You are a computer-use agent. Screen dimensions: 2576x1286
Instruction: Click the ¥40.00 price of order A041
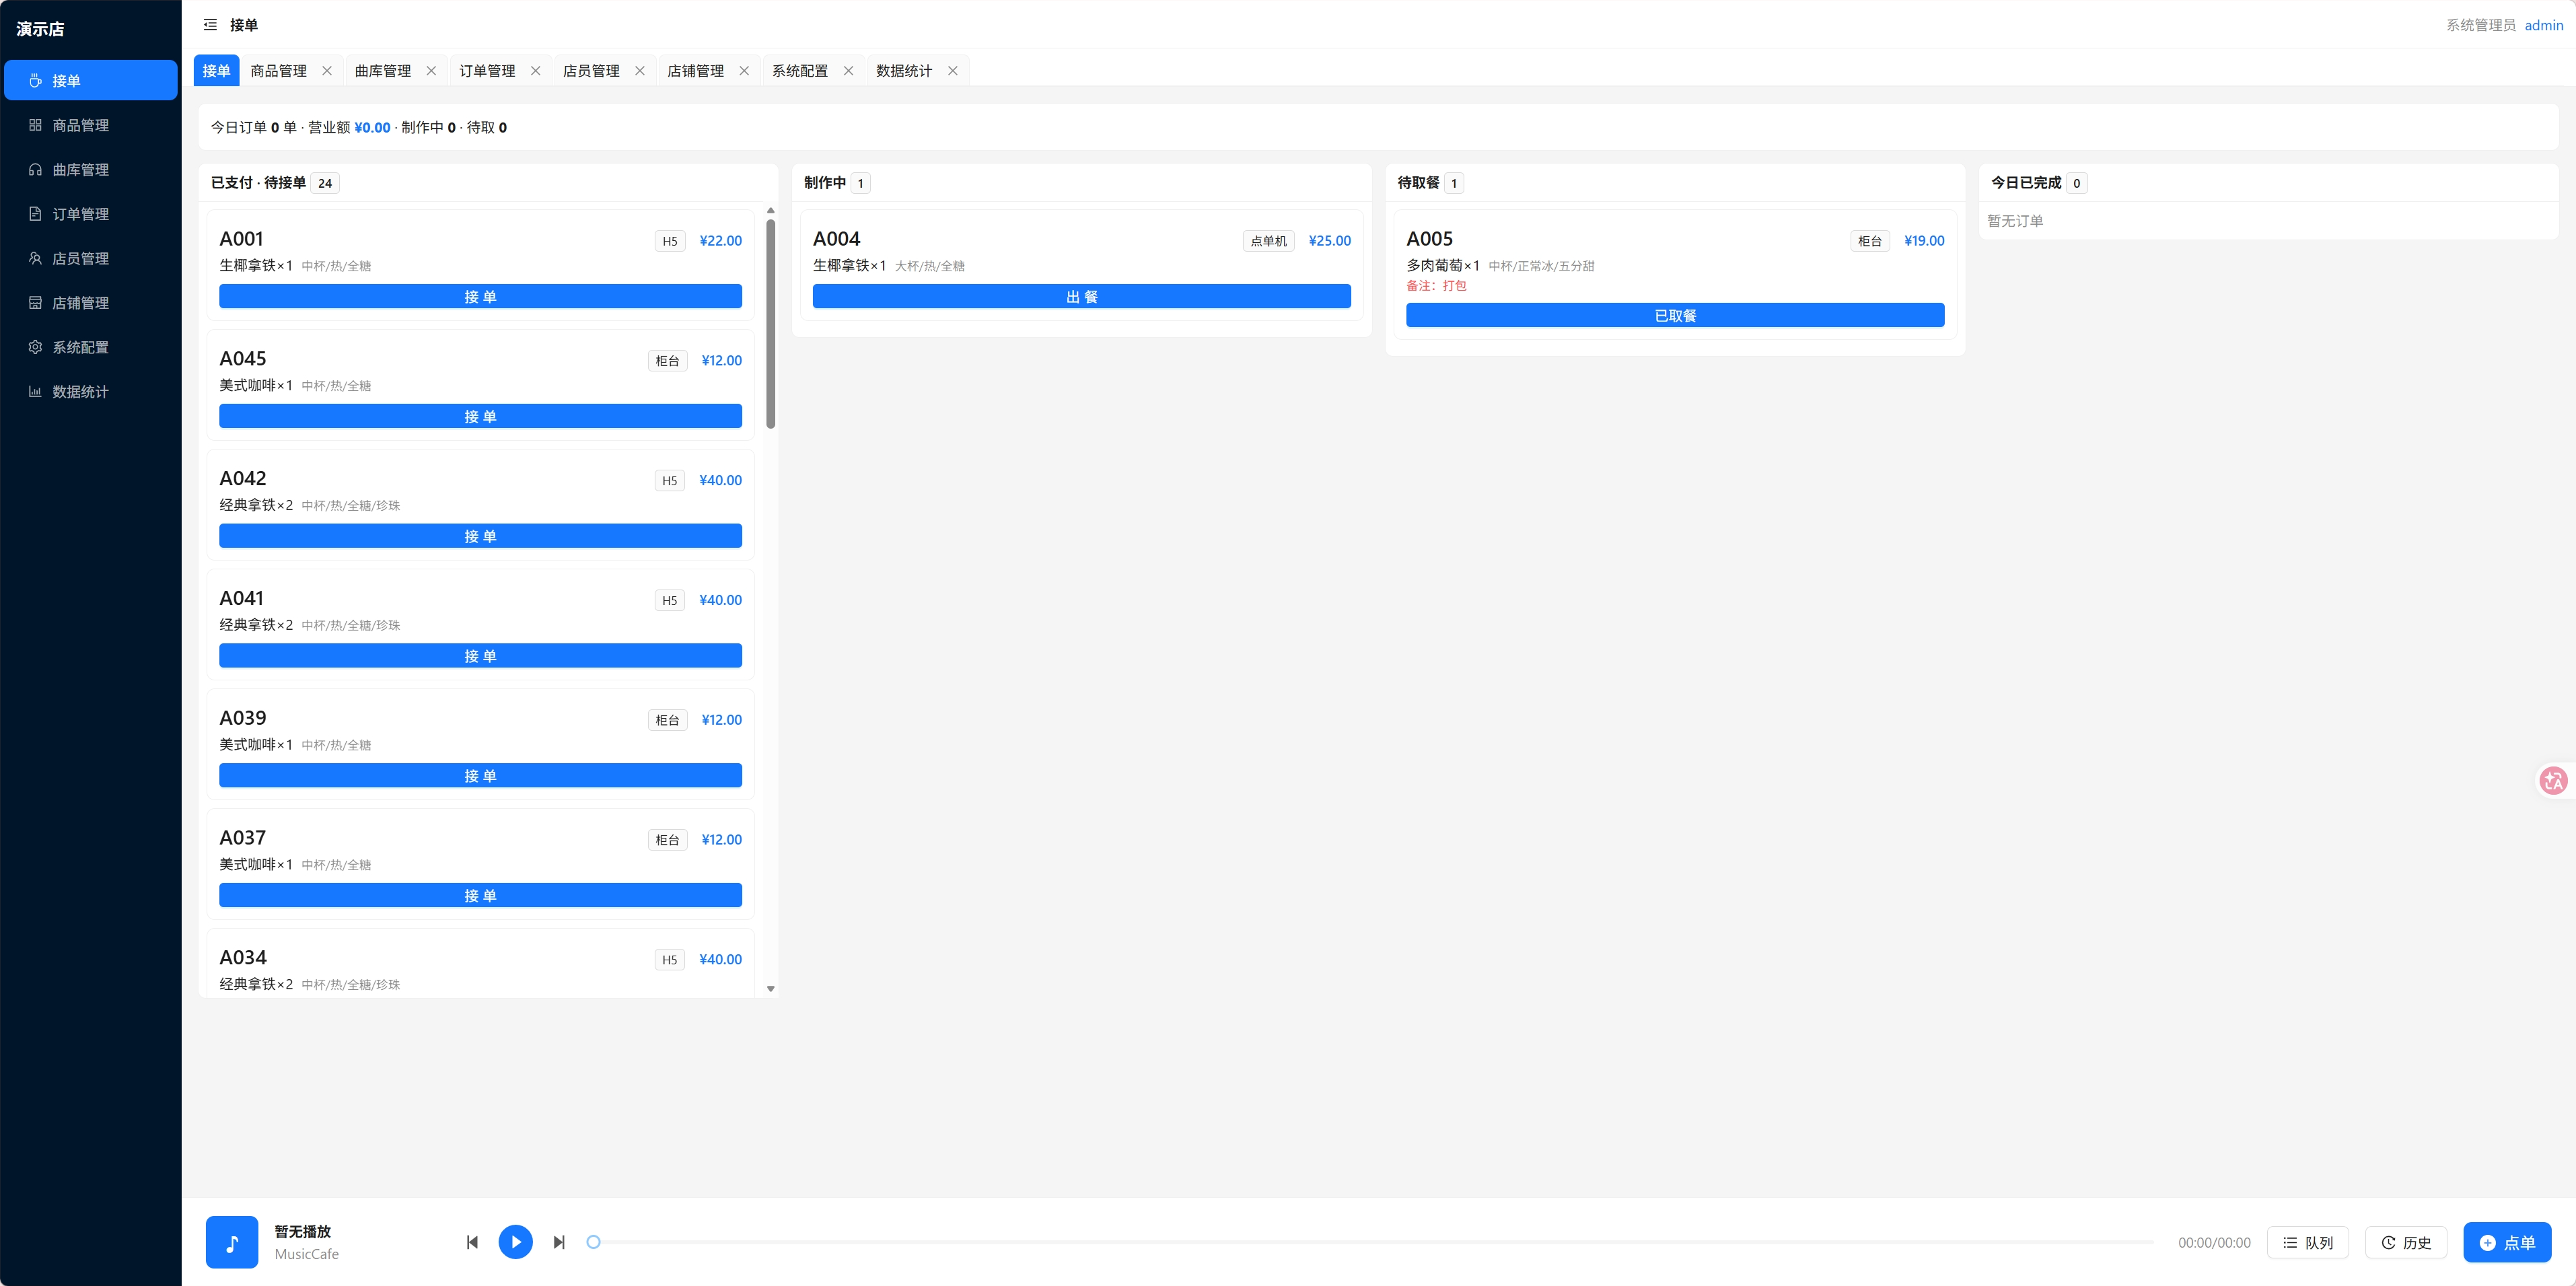(720, 600)
